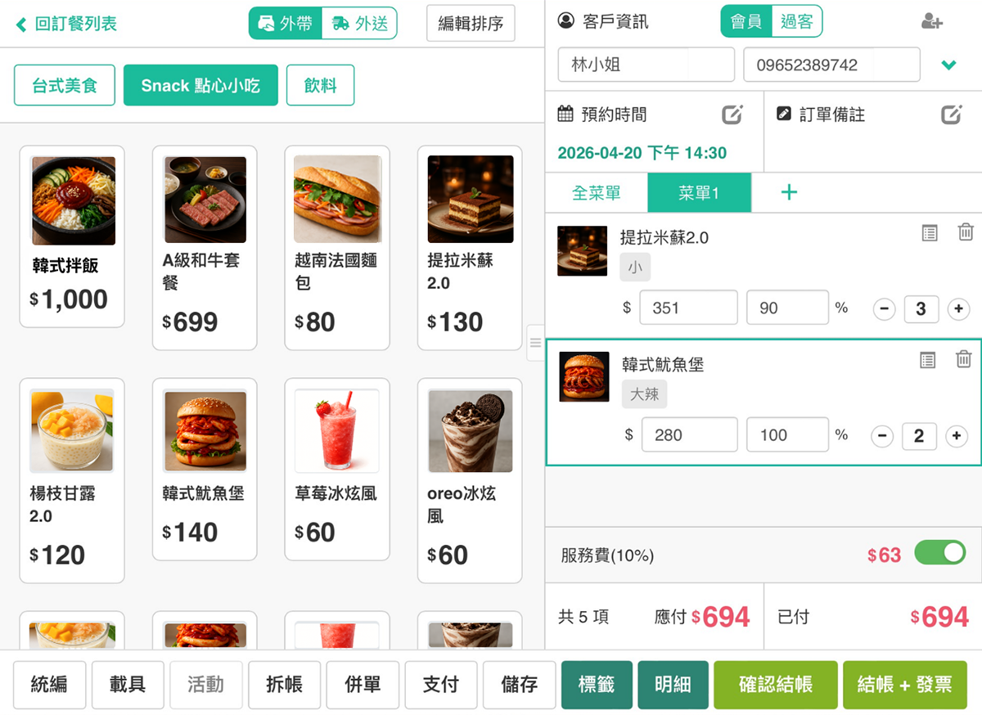Switch order type to 外送 delivery

[x=359, y=24]
